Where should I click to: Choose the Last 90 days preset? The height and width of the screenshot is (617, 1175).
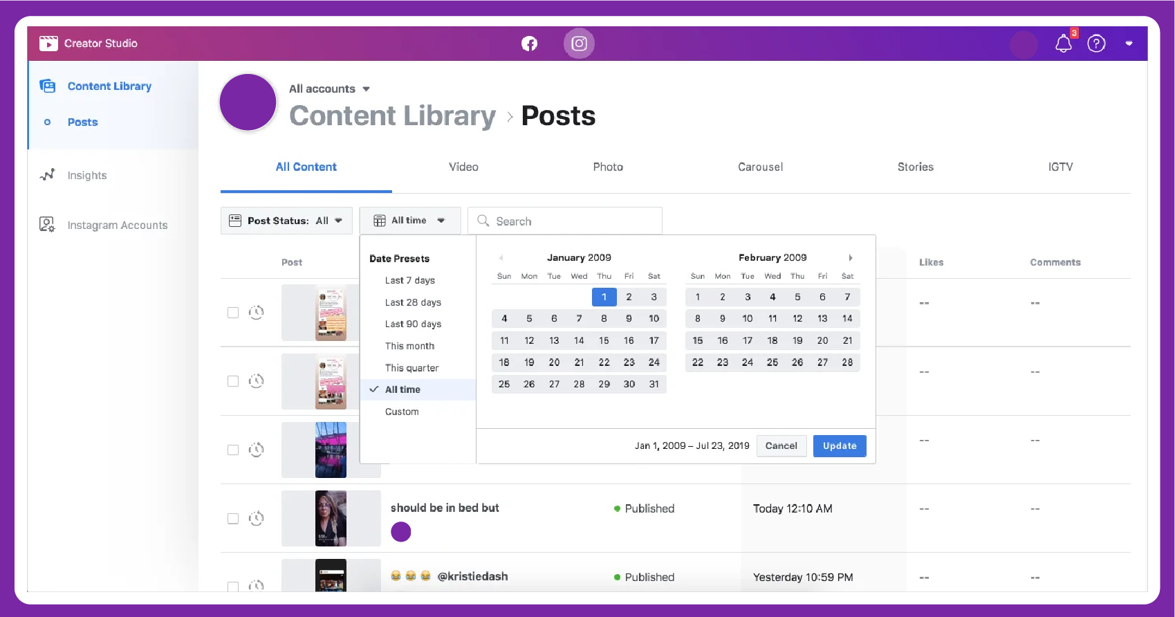pos(413,324)
